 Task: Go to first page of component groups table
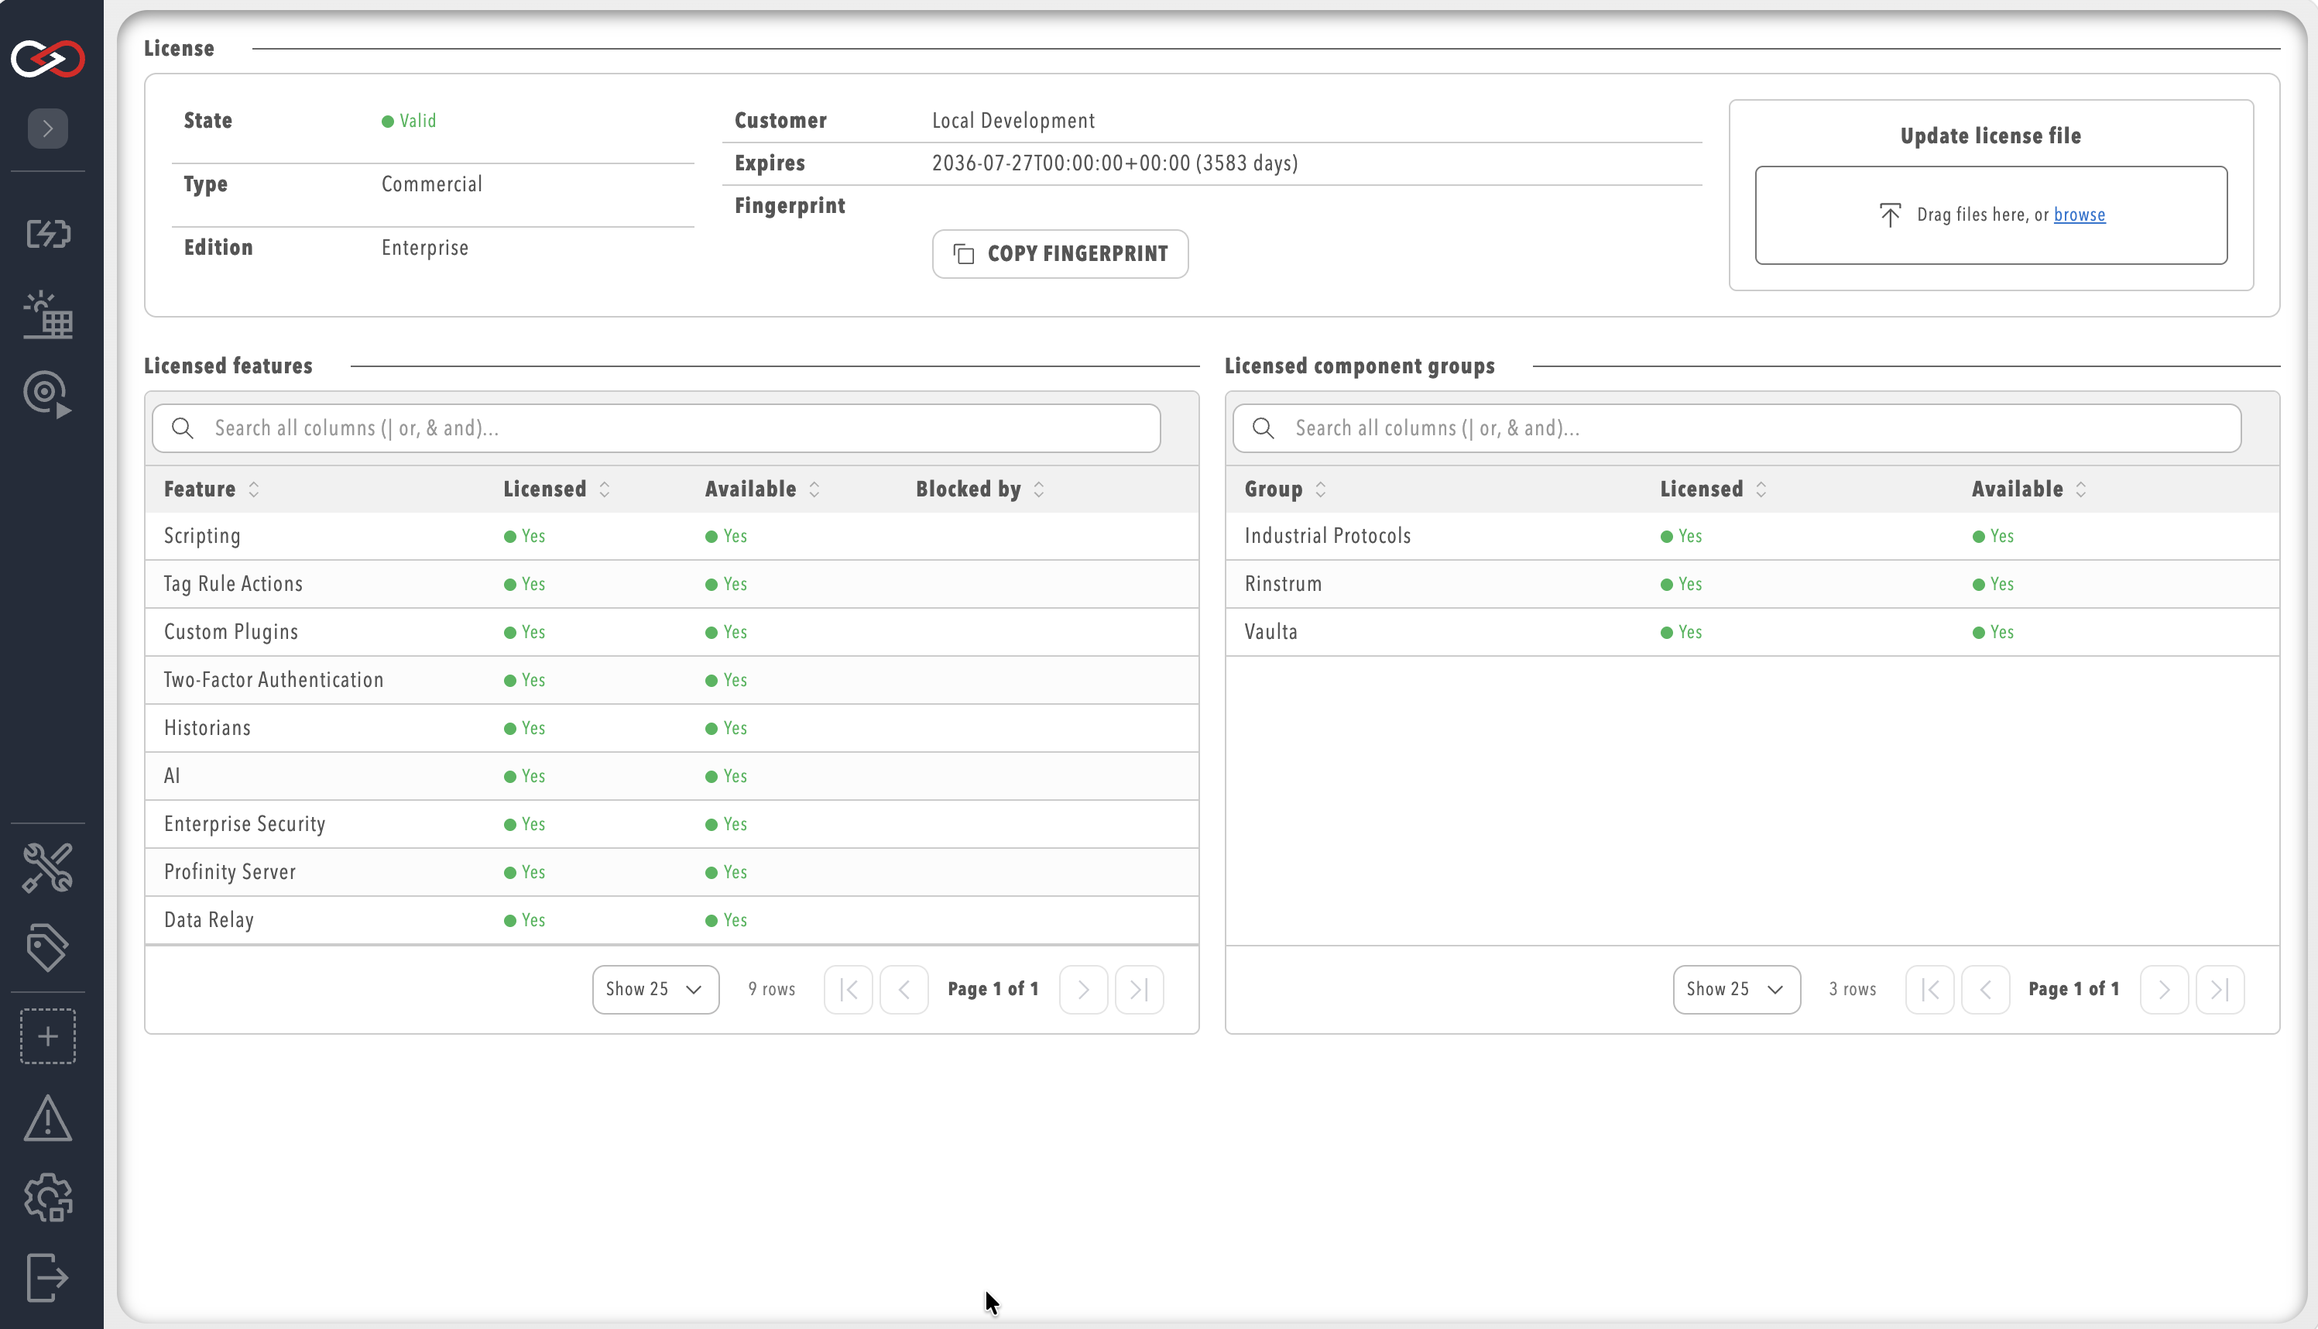click(x=1929, y=990)
